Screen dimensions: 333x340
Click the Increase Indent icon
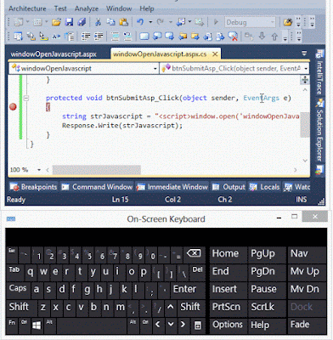click(x=99, y=37)
